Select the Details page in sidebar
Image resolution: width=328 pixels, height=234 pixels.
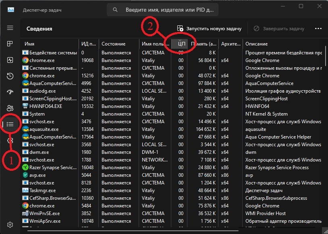coord(10,124)
